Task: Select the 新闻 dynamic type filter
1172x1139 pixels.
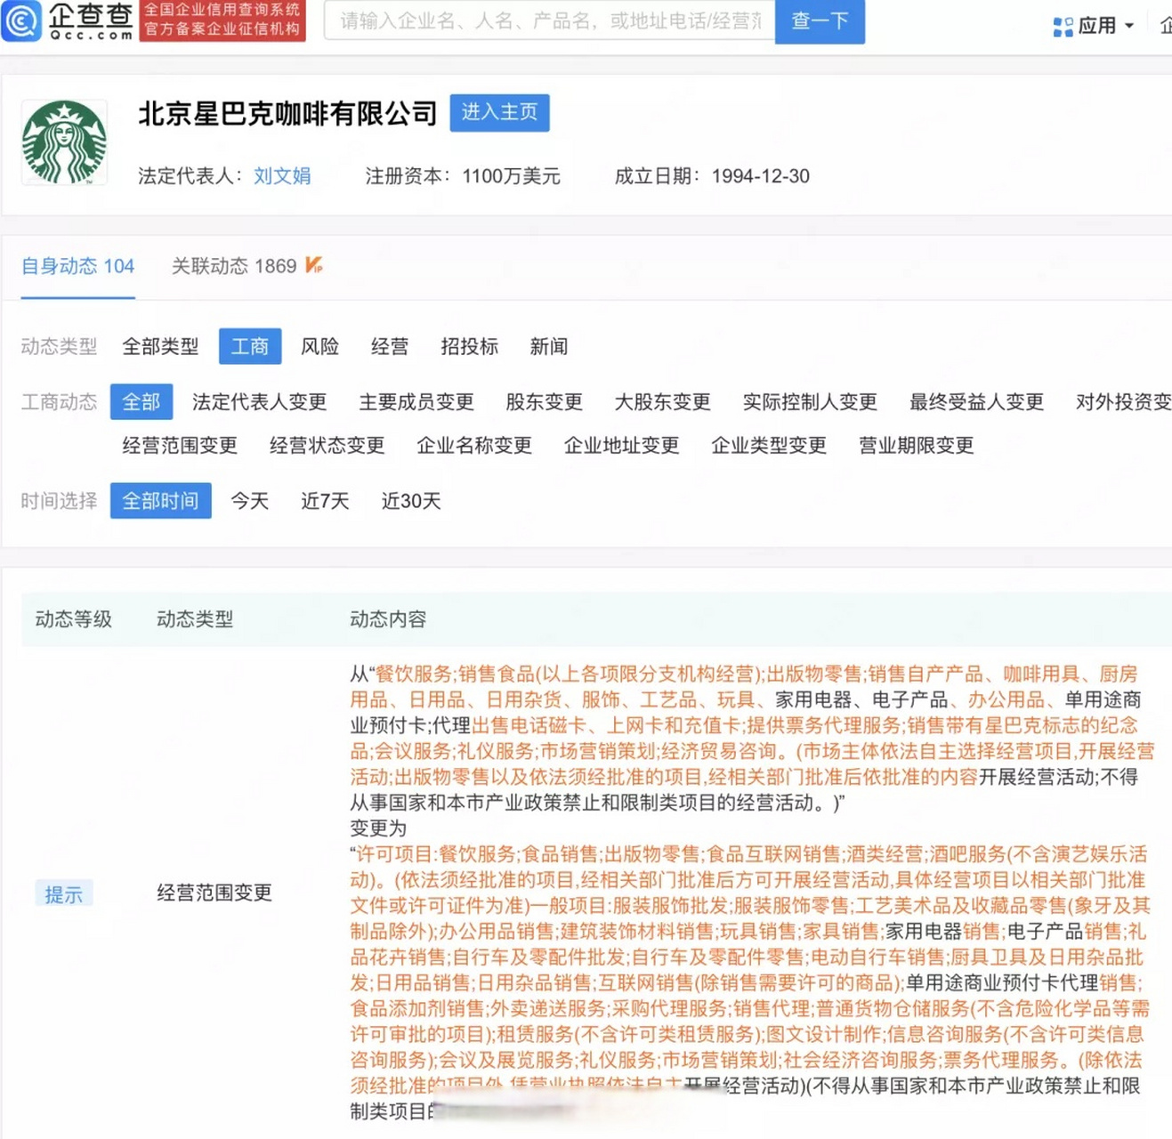Action: 548,347
